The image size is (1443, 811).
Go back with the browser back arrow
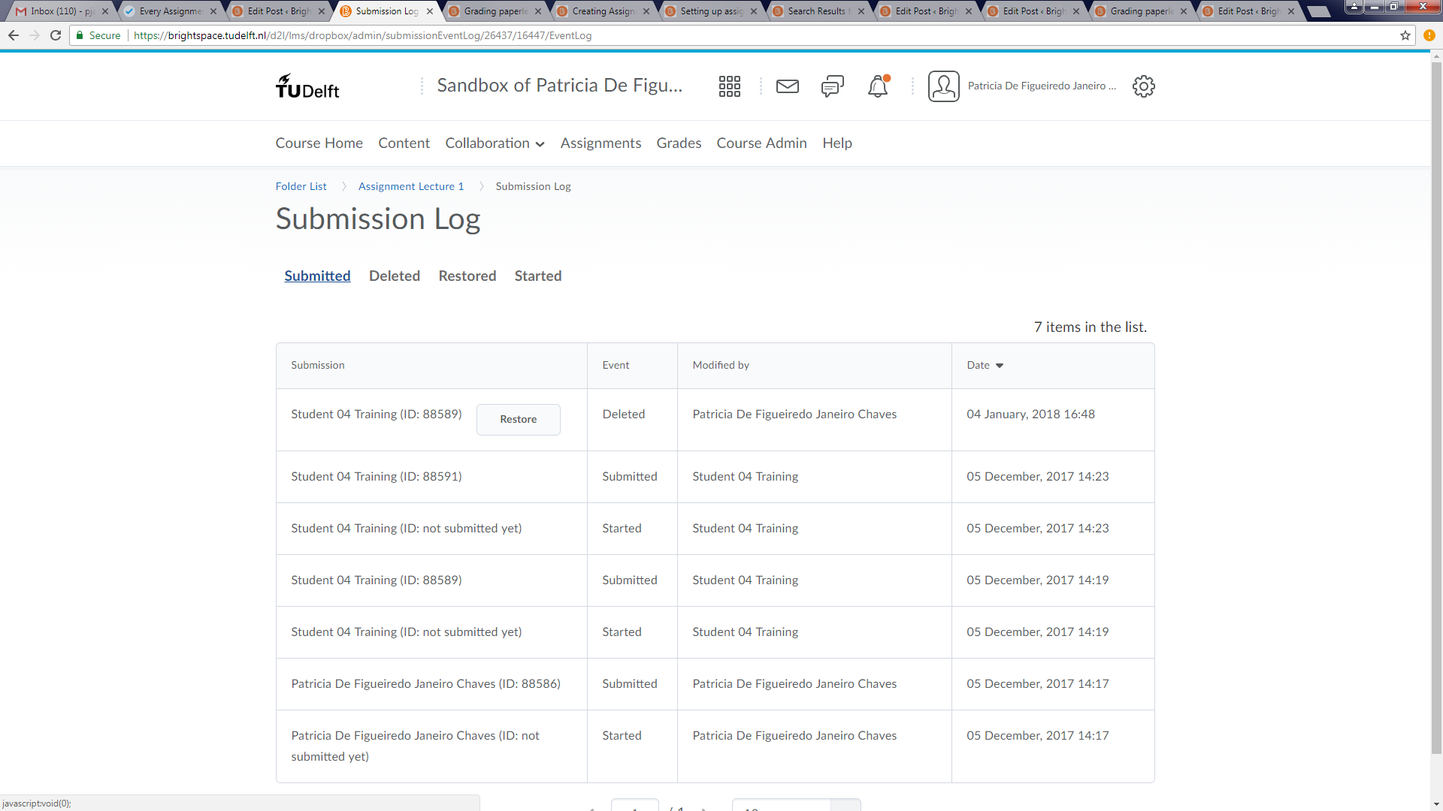pyautogui.click(x=14, y=35)
